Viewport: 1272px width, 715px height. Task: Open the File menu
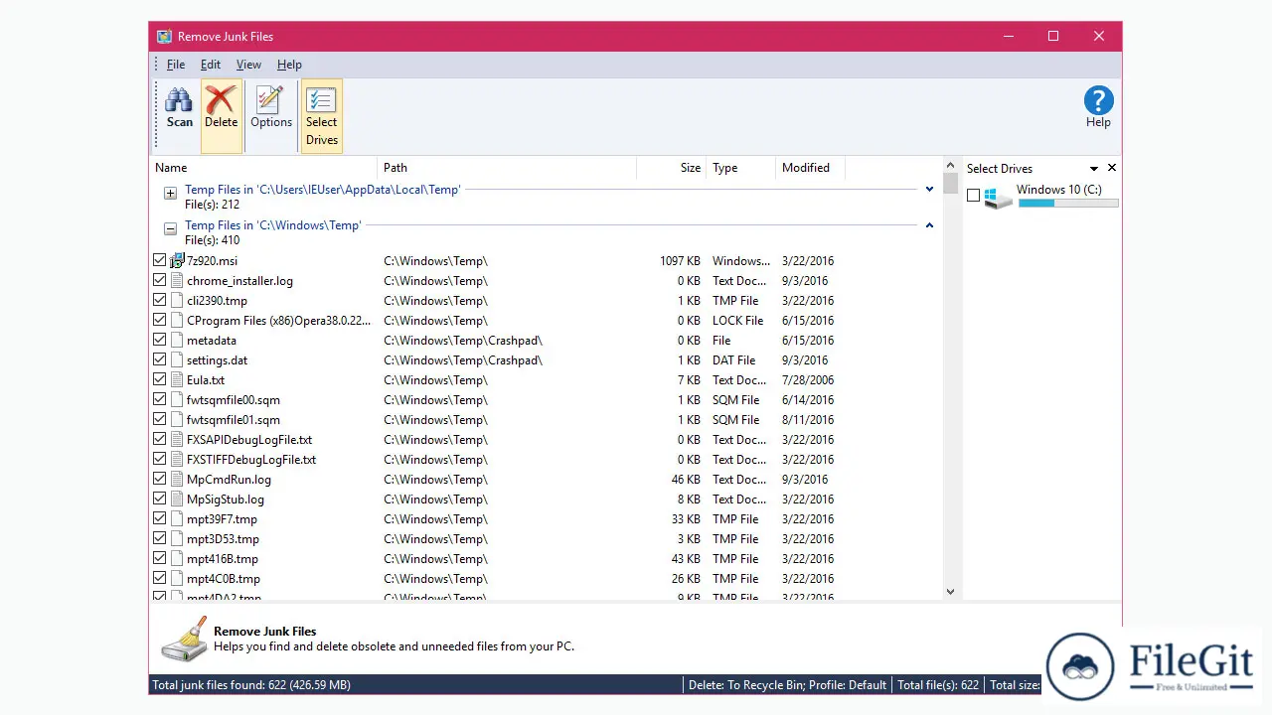point(176,65)
